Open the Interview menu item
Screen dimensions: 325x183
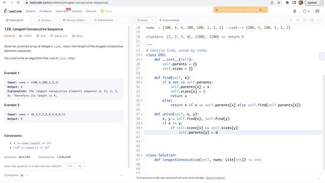(x=61, y=11)
